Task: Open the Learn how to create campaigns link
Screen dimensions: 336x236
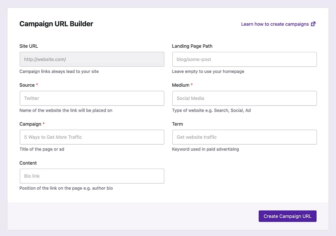Action: click(x=274, y=24)
